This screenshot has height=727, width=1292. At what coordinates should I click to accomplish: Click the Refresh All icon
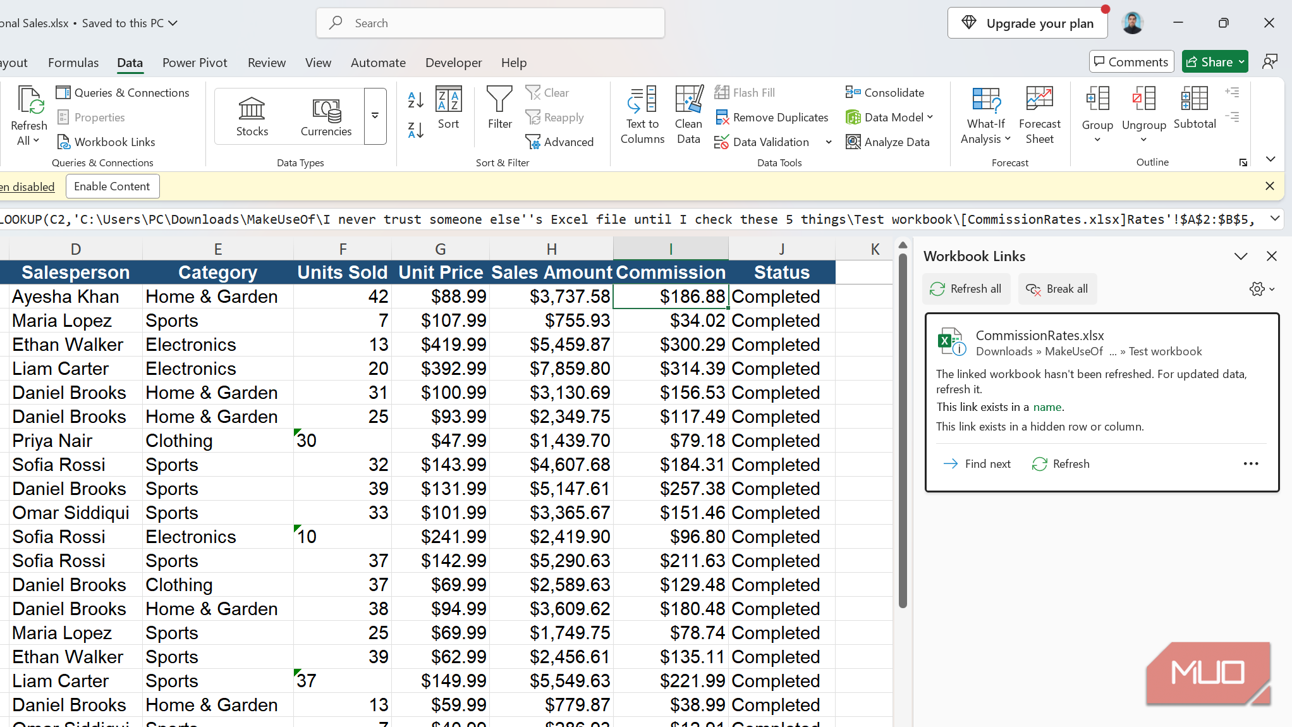pyautogui.click(x=29, y=101)
